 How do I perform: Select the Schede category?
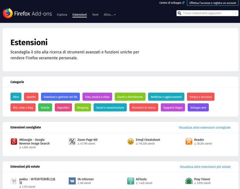pyautogui.click(x=45, y=107)
